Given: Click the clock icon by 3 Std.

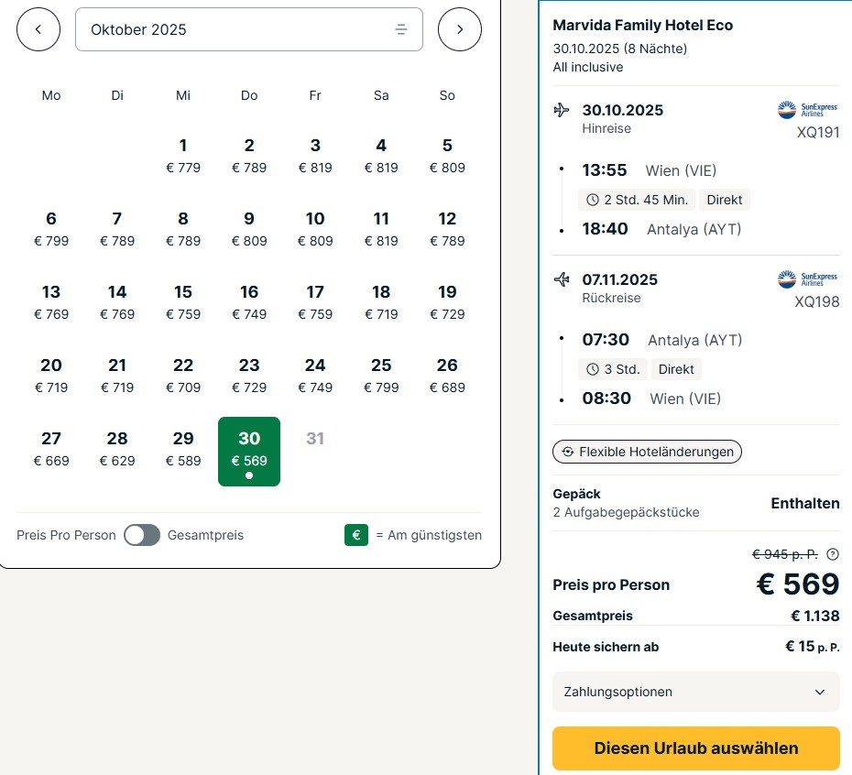Looking at the screenshot, I should tap(592, 369).
